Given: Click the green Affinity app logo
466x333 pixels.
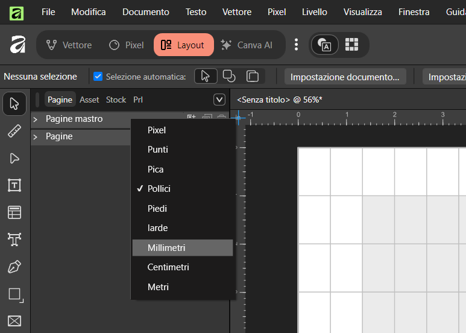Looking at the screenshot, I should 16,13.
